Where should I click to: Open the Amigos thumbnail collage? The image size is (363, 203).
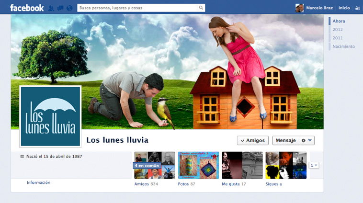coord(155,165)
